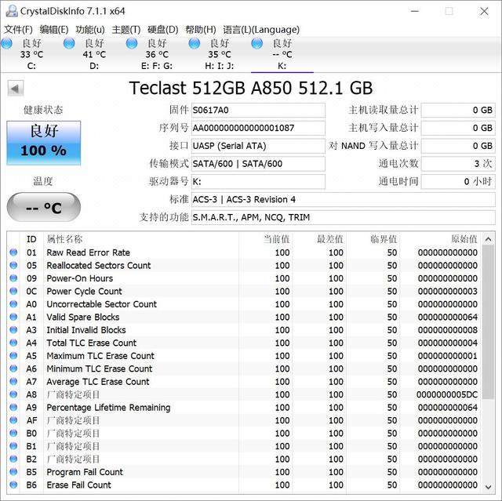Click status dot for Percentage Lifetime Remaining

13,407
